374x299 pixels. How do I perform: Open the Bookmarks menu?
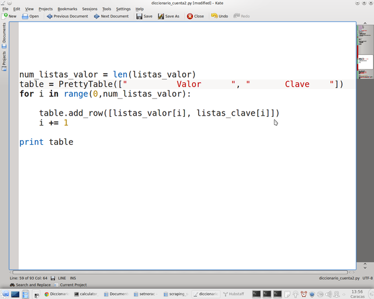click(x=67, y=9)
